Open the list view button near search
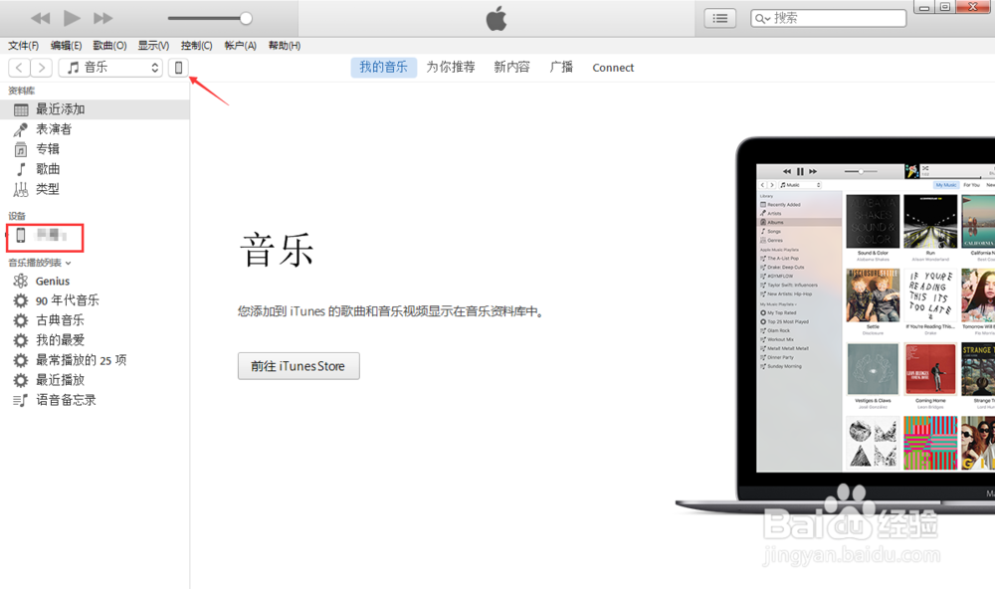 click(x=719, y=18)
